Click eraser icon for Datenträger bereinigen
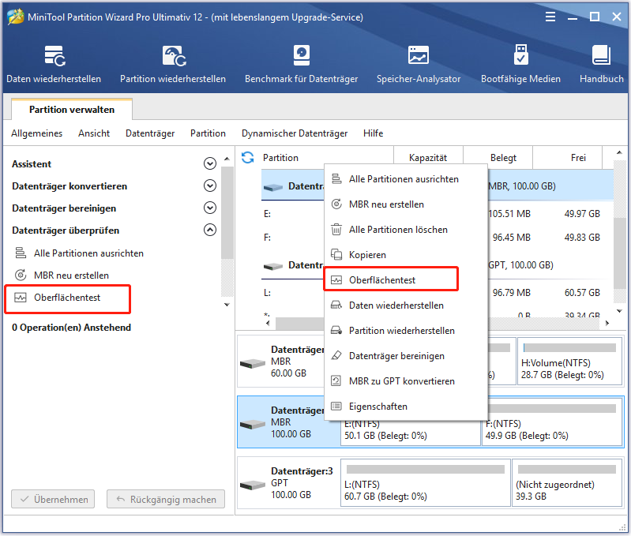Screen dimensions: 631x536 (x=336, y=356)
